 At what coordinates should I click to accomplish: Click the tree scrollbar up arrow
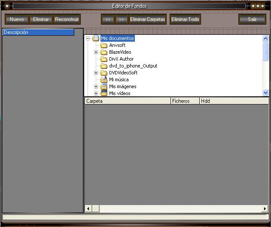[265, 38]
